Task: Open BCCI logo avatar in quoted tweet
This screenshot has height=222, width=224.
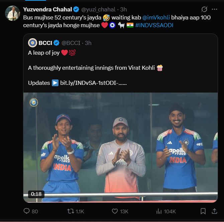Action: [32, 43]
